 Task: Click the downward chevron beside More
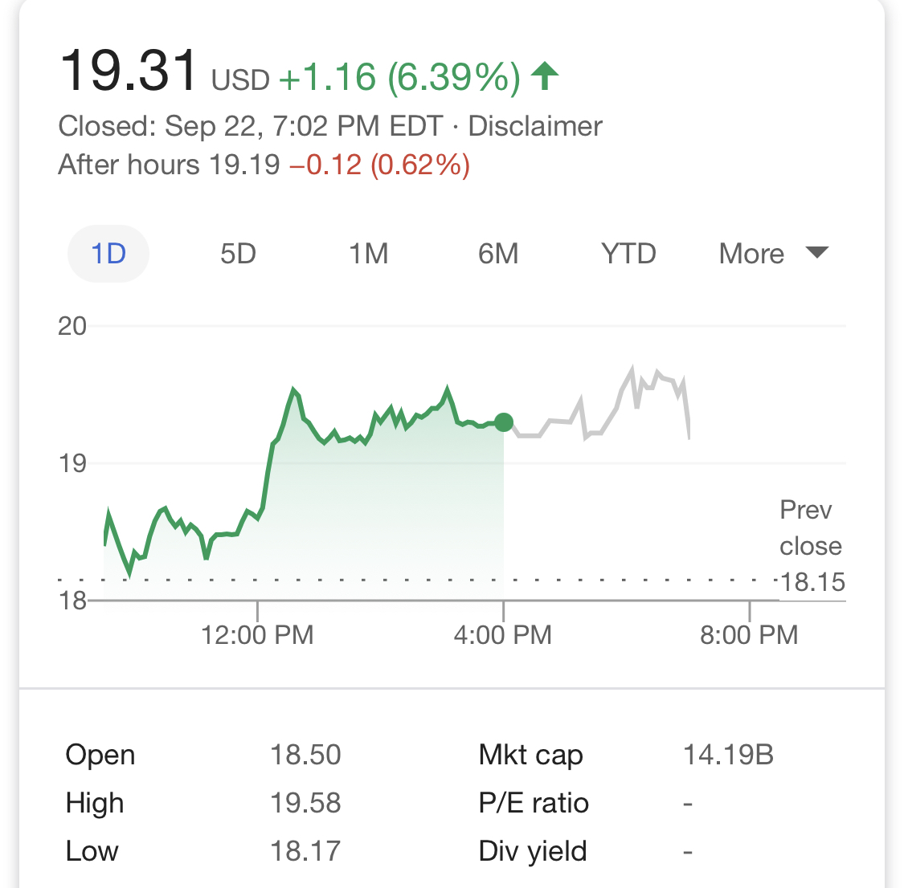pos(817,252)
